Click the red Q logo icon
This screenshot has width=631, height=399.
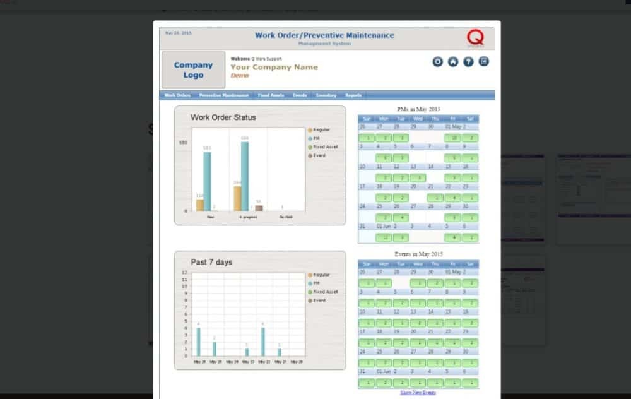[476, 38]
